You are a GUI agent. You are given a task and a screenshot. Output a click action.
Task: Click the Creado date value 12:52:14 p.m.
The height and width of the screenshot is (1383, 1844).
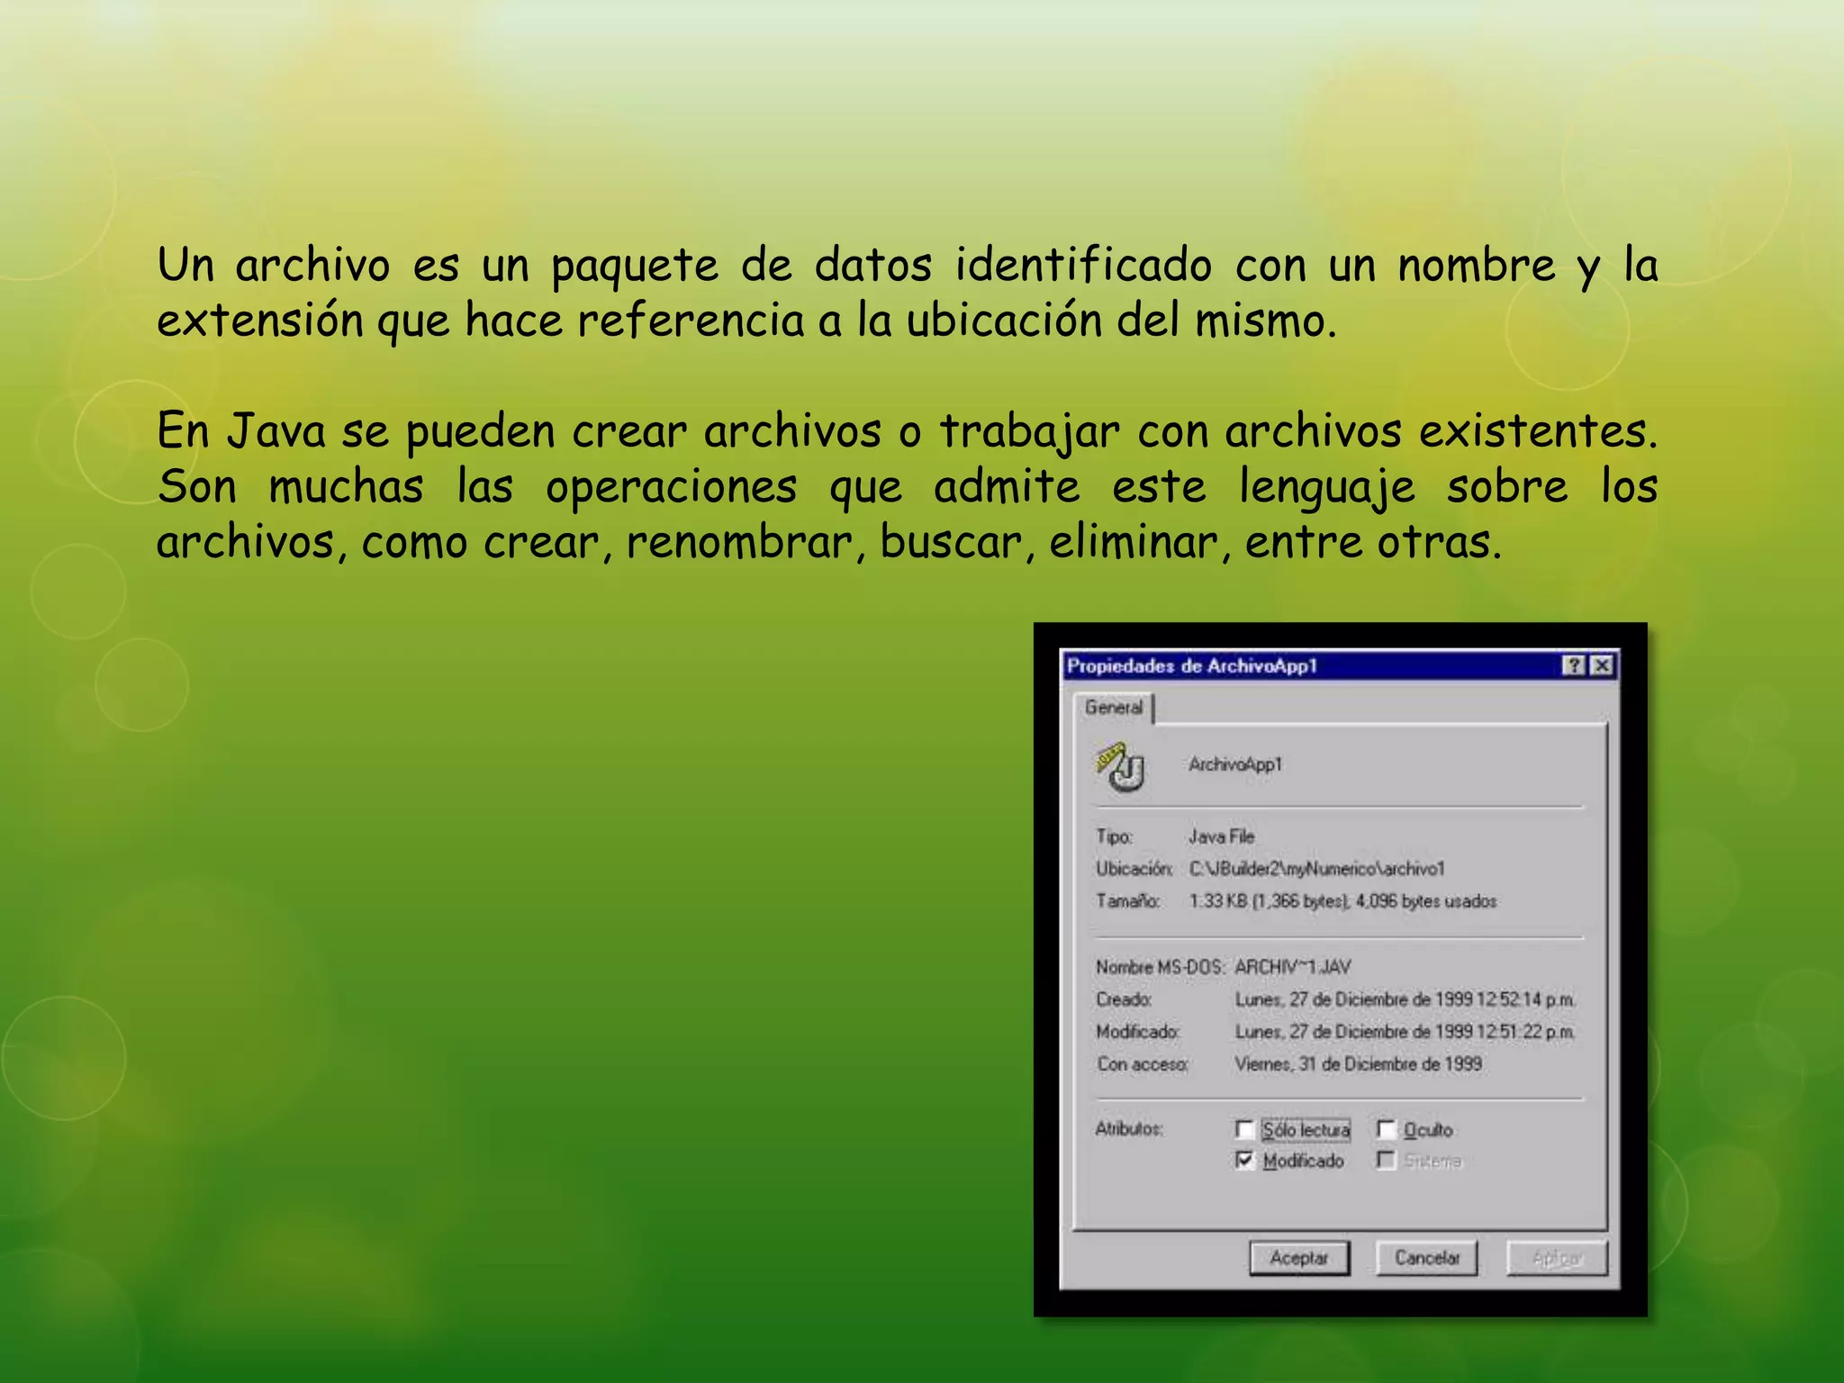[x=1405, y=999]
